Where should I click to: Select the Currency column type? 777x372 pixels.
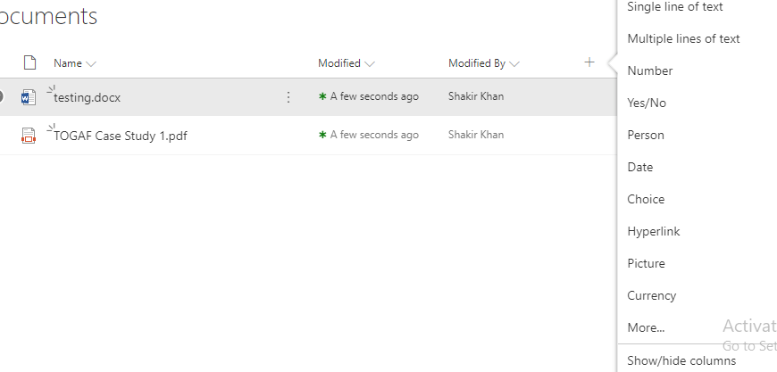(651, 295)
